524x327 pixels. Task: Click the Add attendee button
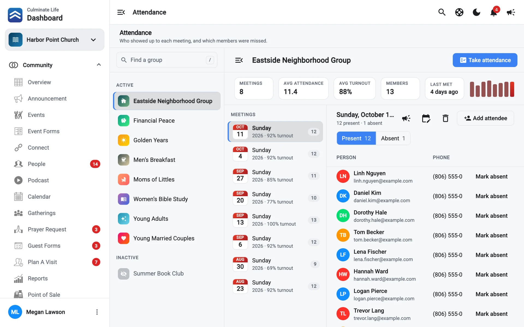coord(486,118)
